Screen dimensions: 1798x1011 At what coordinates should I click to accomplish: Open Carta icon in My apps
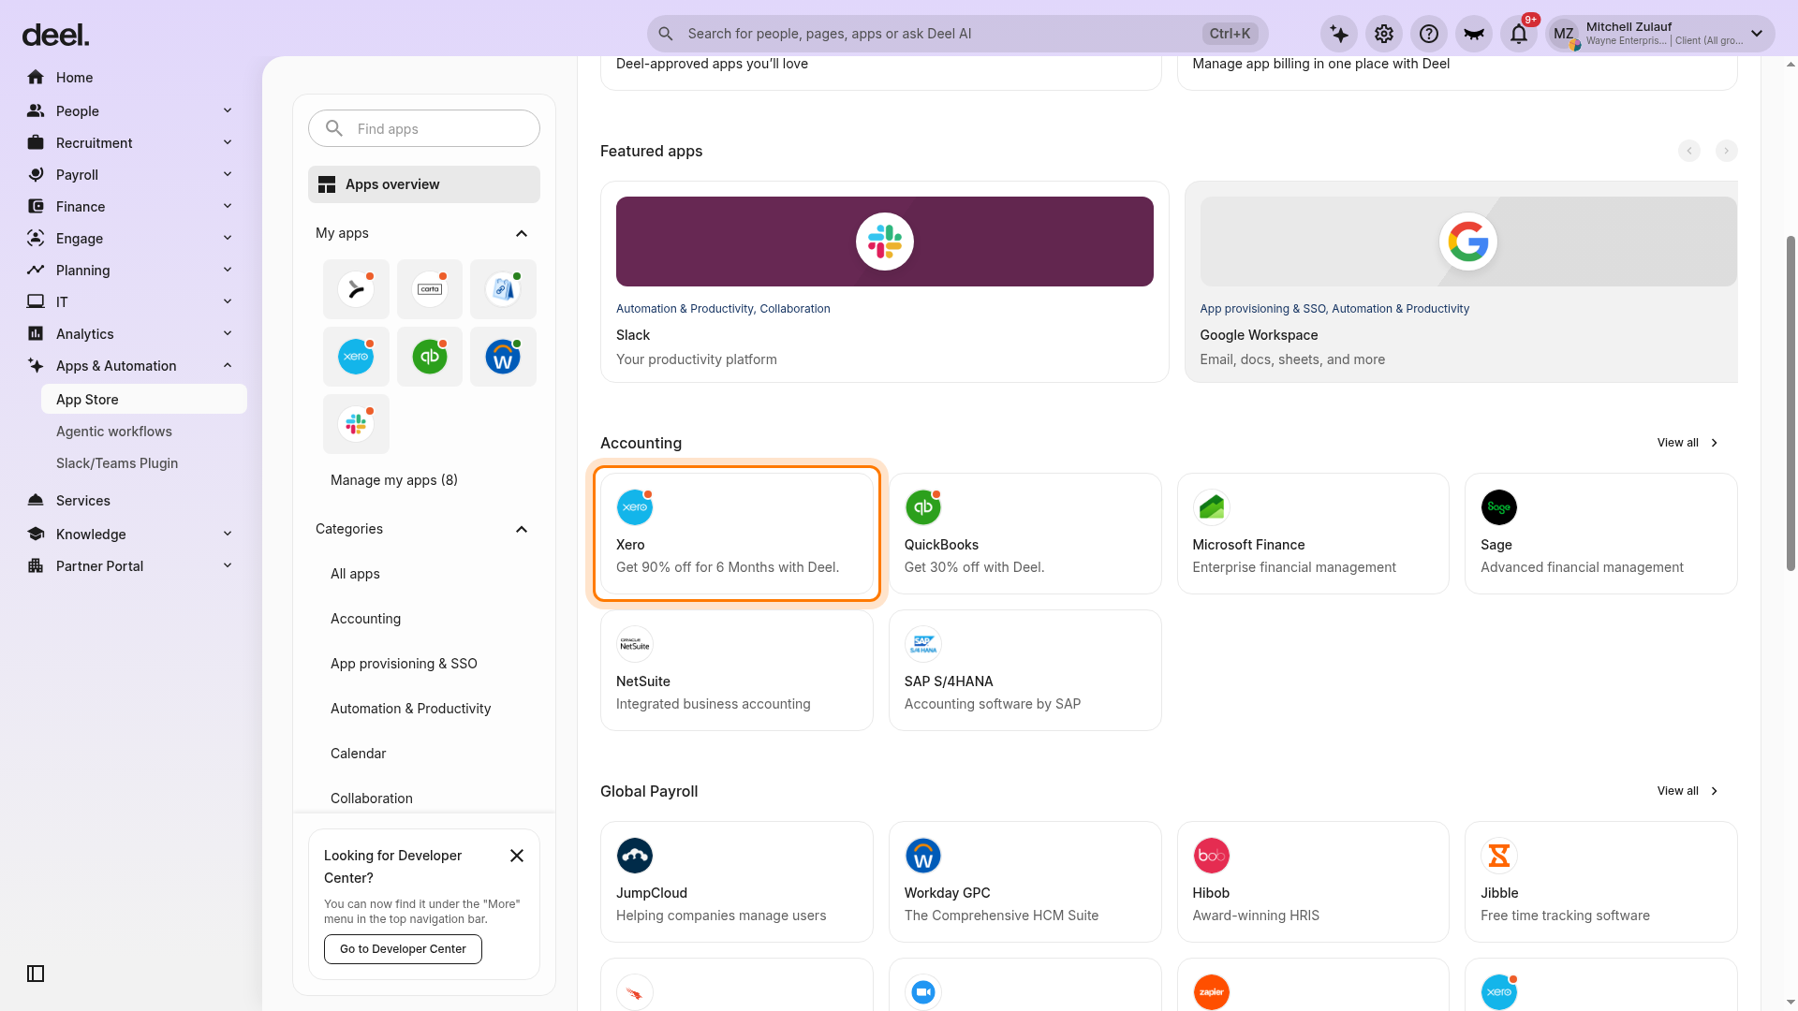pos(430,289)
